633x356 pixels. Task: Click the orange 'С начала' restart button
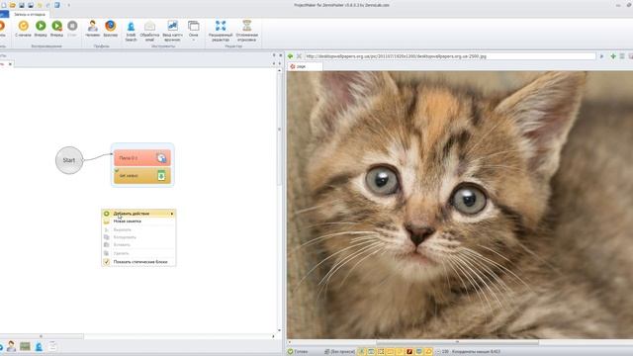(23, 29)
